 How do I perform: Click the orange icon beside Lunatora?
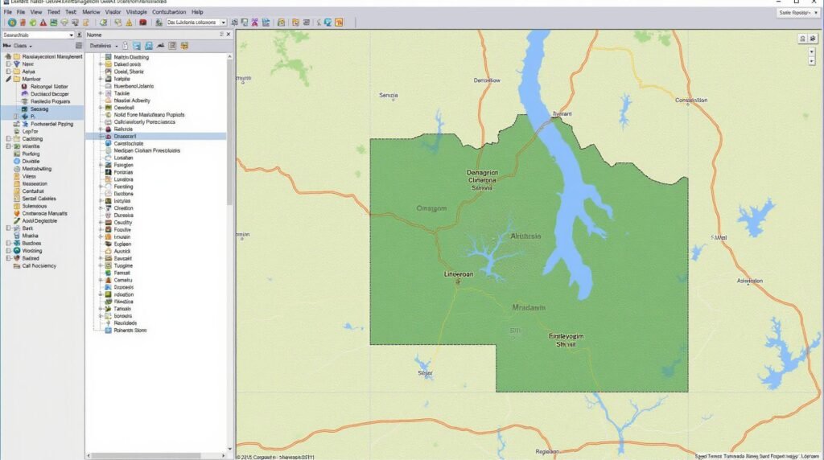(109, 179)
